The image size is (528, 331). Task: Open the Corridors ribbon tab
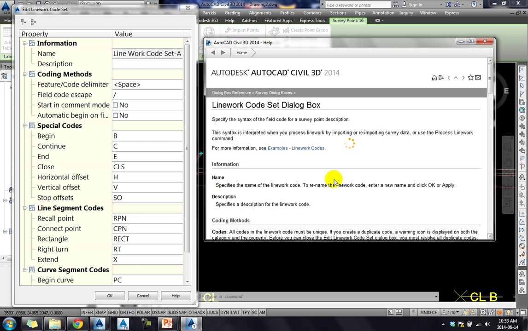(312, 13)
